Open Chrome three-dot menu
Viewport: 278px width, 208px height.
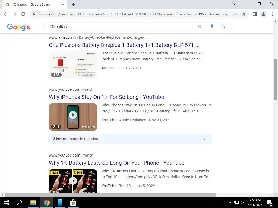[x=272, y=14]
